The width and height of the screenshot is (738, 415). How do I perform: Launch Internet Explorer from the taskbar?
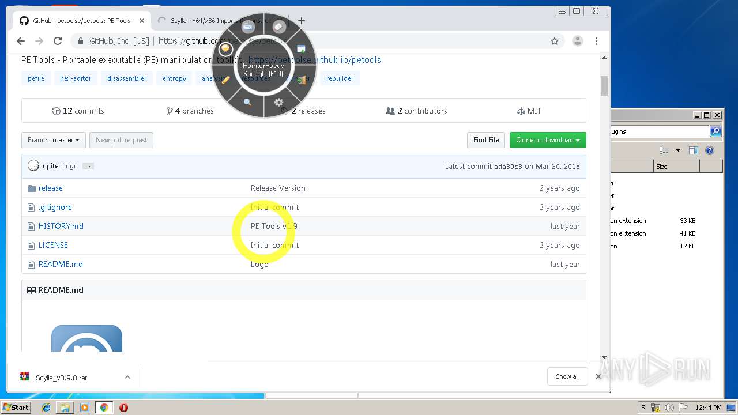click(x=46, y=408)
